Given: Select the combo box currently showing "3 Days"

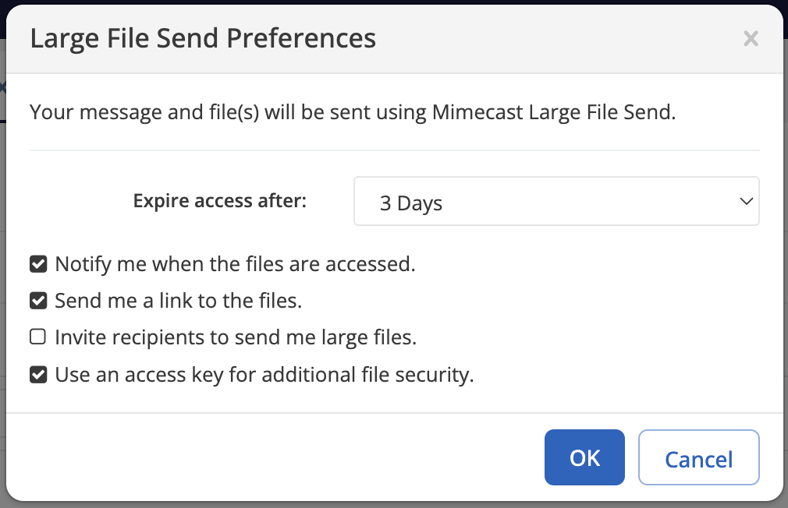Looking at the screenshot, I should click(556, 201).
